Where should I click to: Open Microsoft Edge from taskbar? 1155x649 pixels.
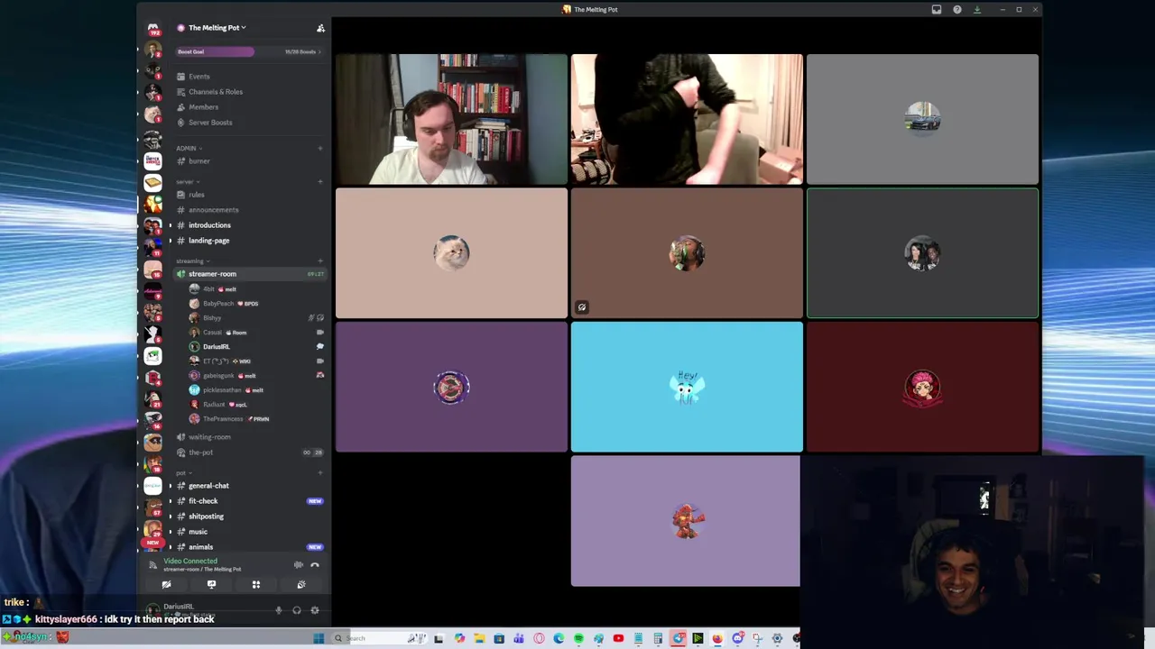click(559, 638)
